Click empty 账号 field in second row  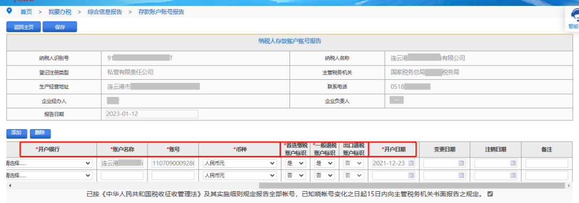pyautogui.click(x=173, y=176)
